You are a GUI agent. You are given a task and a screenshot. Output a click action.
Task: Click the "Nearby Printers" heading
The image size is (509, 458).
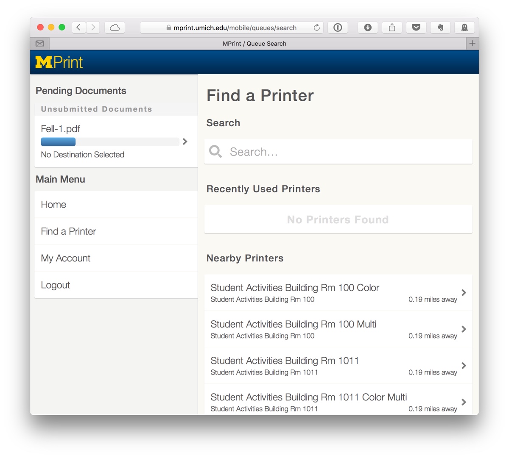coord(245,258)
